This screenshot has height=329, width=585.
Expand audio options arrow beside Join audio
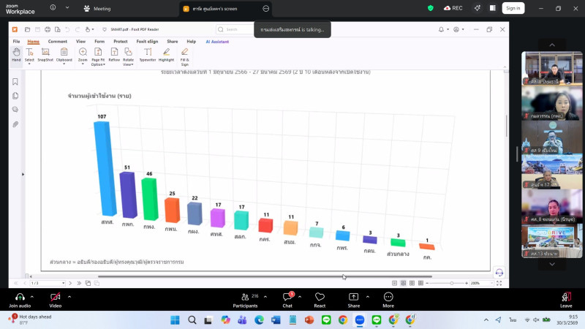34,297
